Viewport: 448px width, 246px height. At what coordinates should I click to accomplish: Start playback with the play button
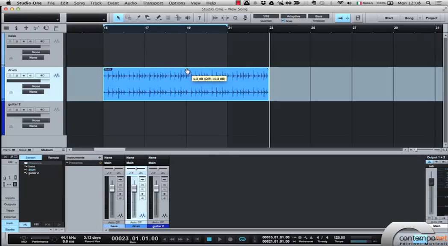(x=219, y=239)
